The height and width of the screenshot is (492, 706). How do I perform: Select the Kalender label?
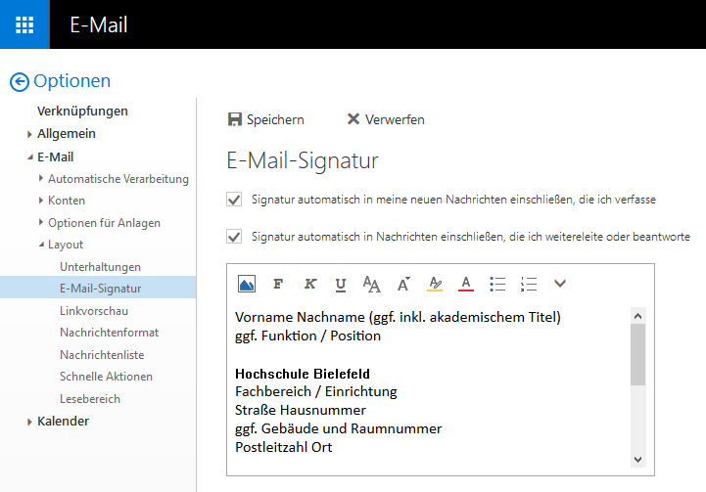tap(63, 422)
